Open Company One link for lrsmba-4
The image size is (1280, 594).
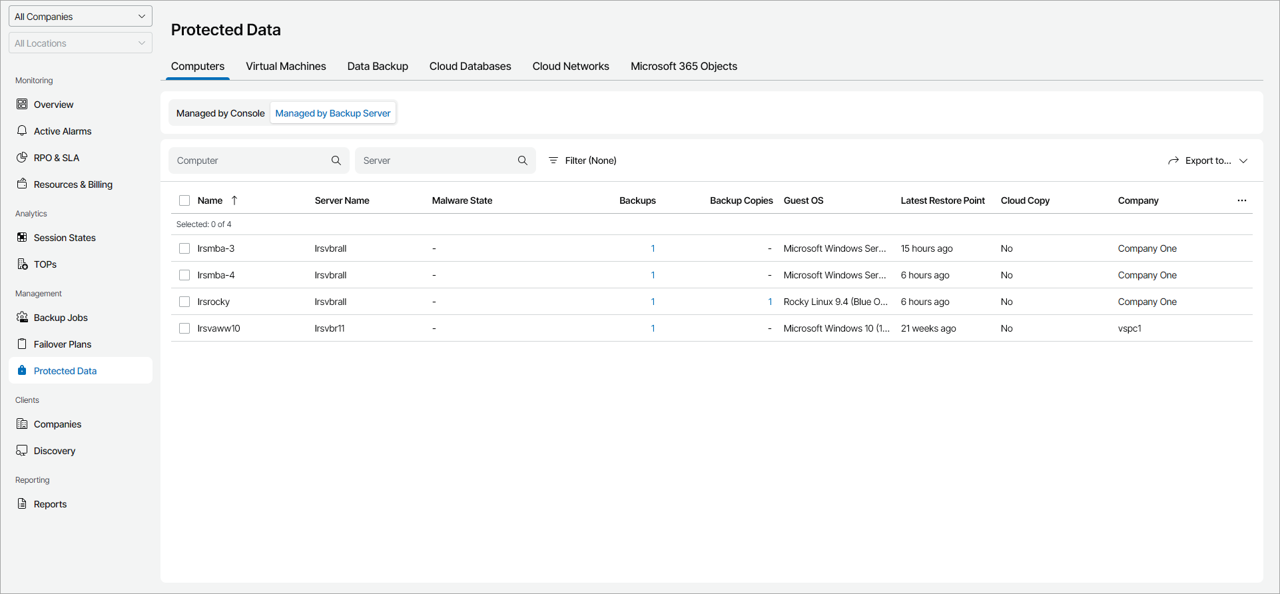pyautogui.click(x=1147, y=275)
